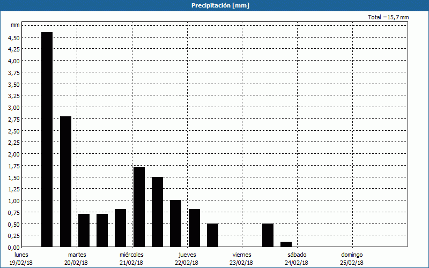Click the mm unit label on y-axis

[15, 25]
